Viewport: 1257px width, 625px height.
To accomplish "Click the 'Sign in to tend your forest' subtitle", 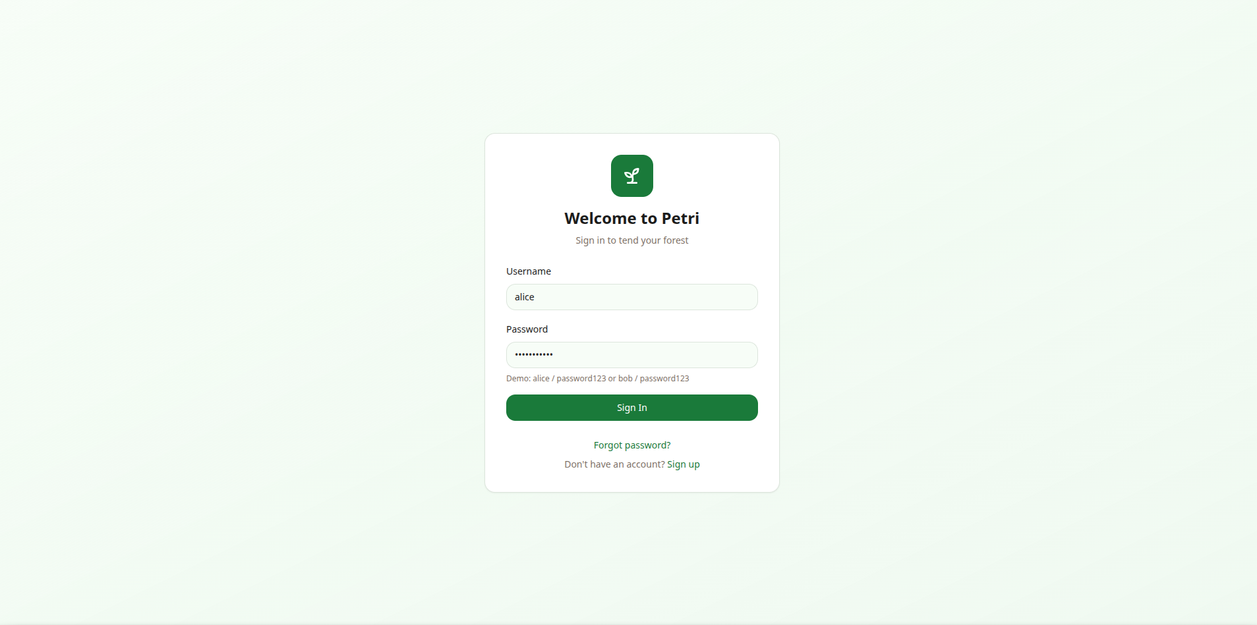I will tap(631, 240).
